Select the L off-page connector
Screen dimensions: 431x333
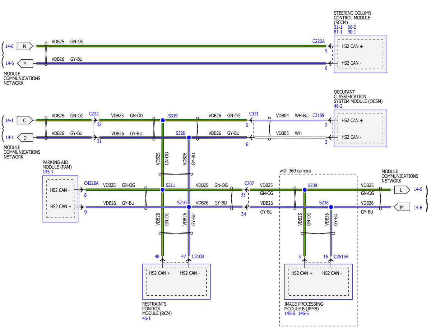click(x=402, y=189)
